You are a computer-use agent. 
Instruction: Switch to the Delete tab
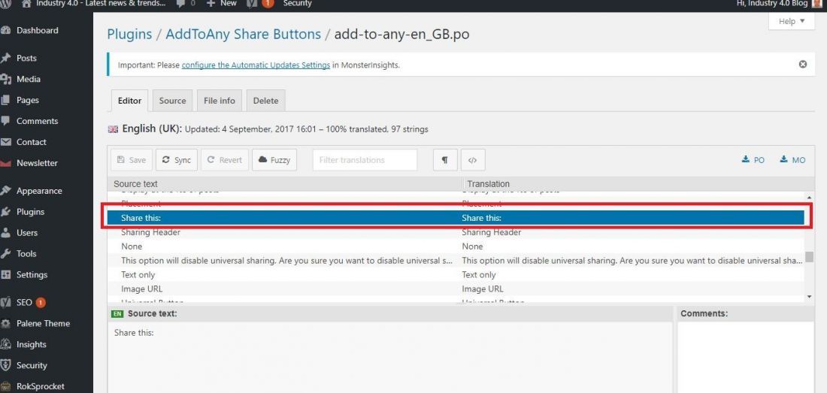266,101
